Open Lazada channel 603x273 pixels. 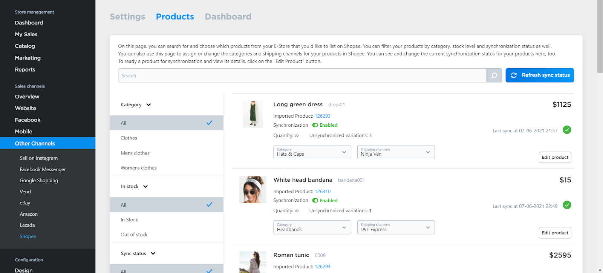point(27,225)
